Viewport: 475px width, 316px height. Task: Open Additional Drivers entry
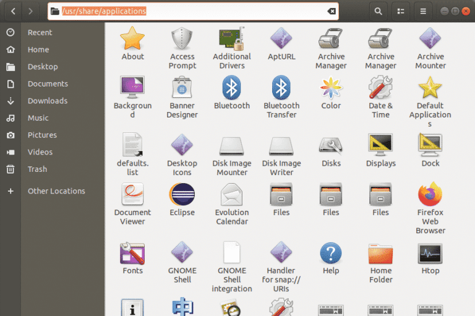pyautogui.click(x=232, y=38)
